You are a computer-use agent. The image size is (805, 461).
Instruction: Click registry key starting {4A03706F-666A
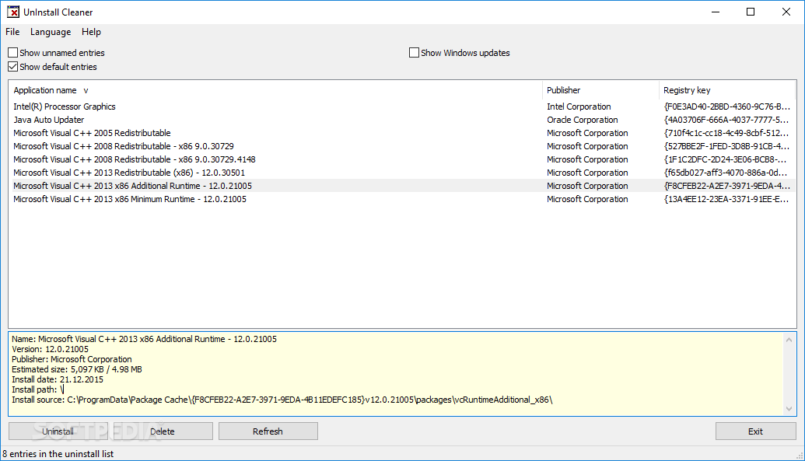[x=726, y=120]
